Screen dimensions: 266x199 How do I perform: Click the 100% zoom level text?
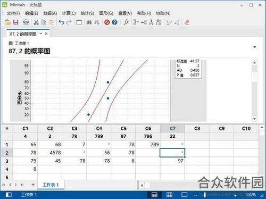tap(250, 195)
